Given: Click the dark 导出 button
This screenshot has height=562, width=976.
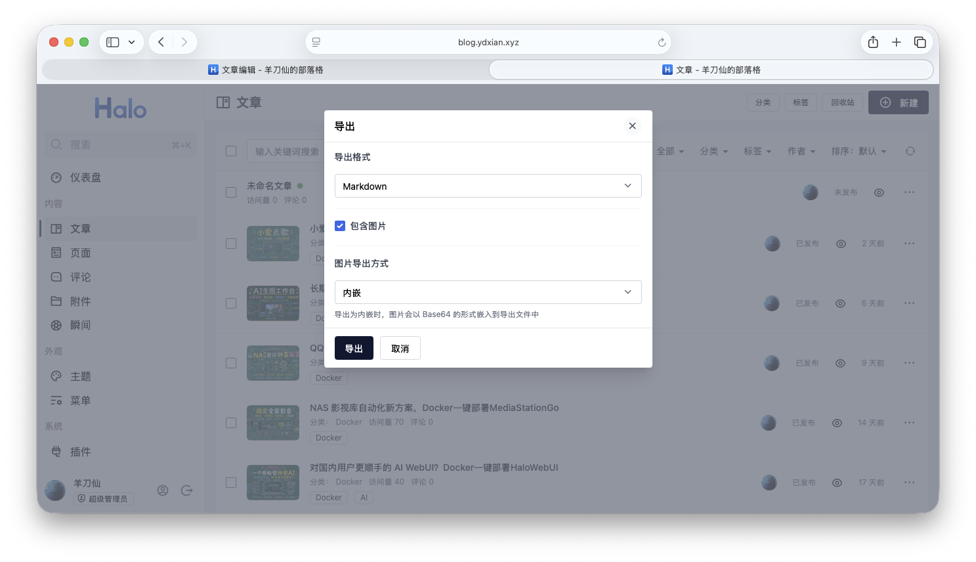Looking at the screenshot, I should point(354,348).
